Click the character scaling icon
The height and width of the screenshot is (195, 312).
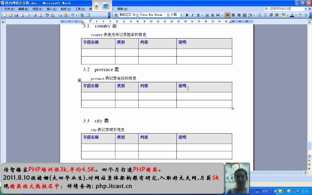[x=218, y=15]
